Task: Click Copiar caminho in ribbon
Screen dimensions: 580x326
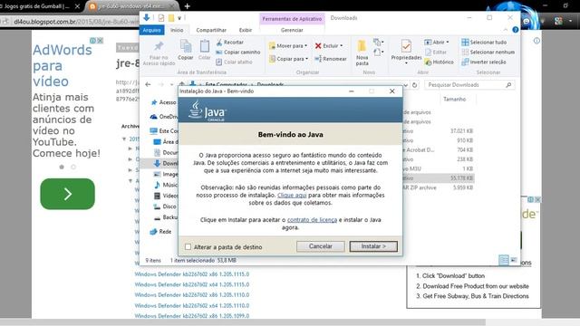Action: pyautogui.click(x=237, y=53)
